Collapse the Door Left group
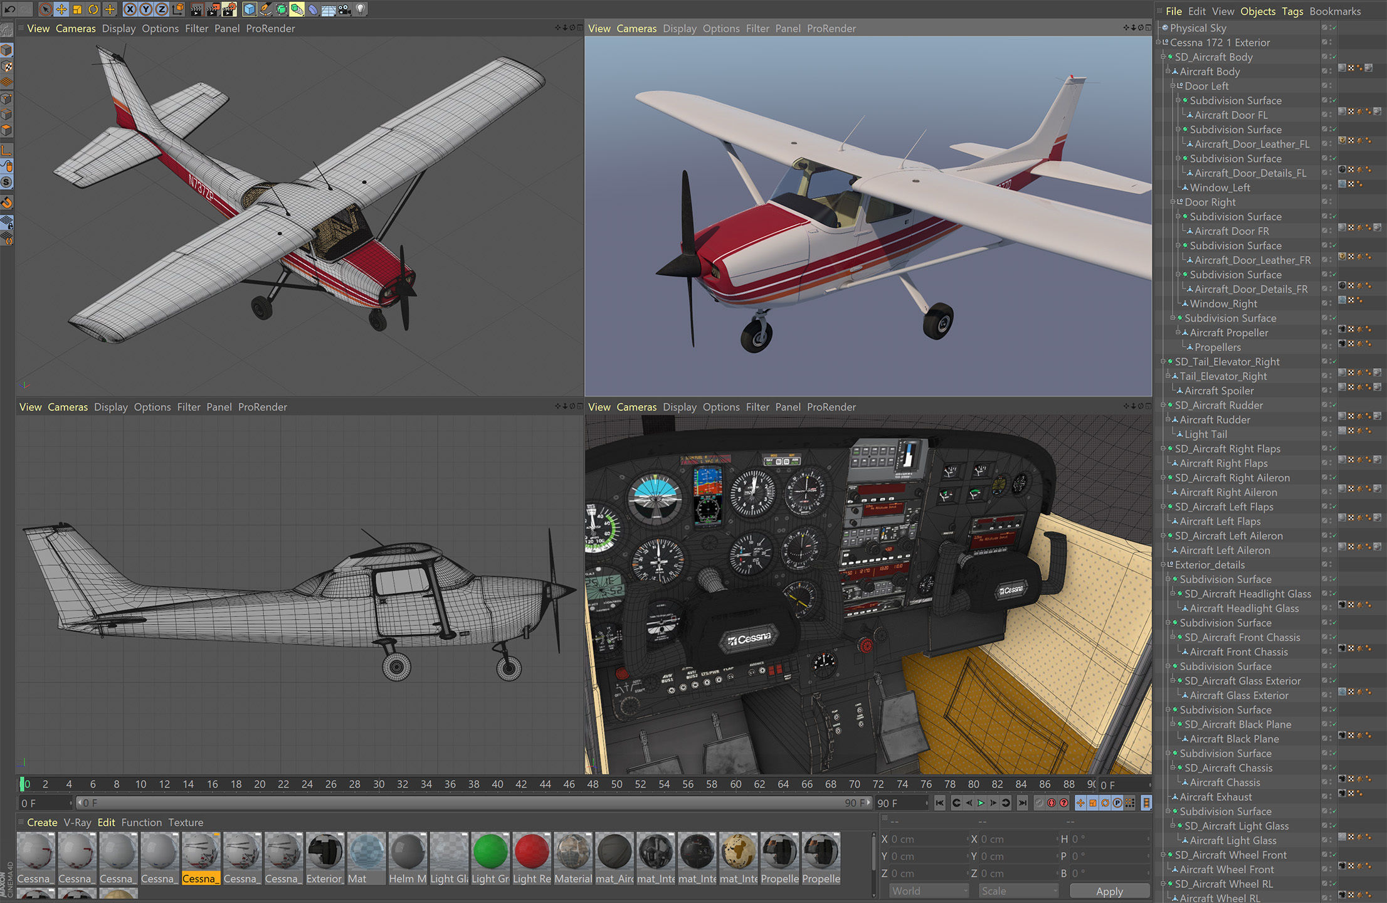The height and width of the screenshot is (903, 1387). [x=1173, y=86]
